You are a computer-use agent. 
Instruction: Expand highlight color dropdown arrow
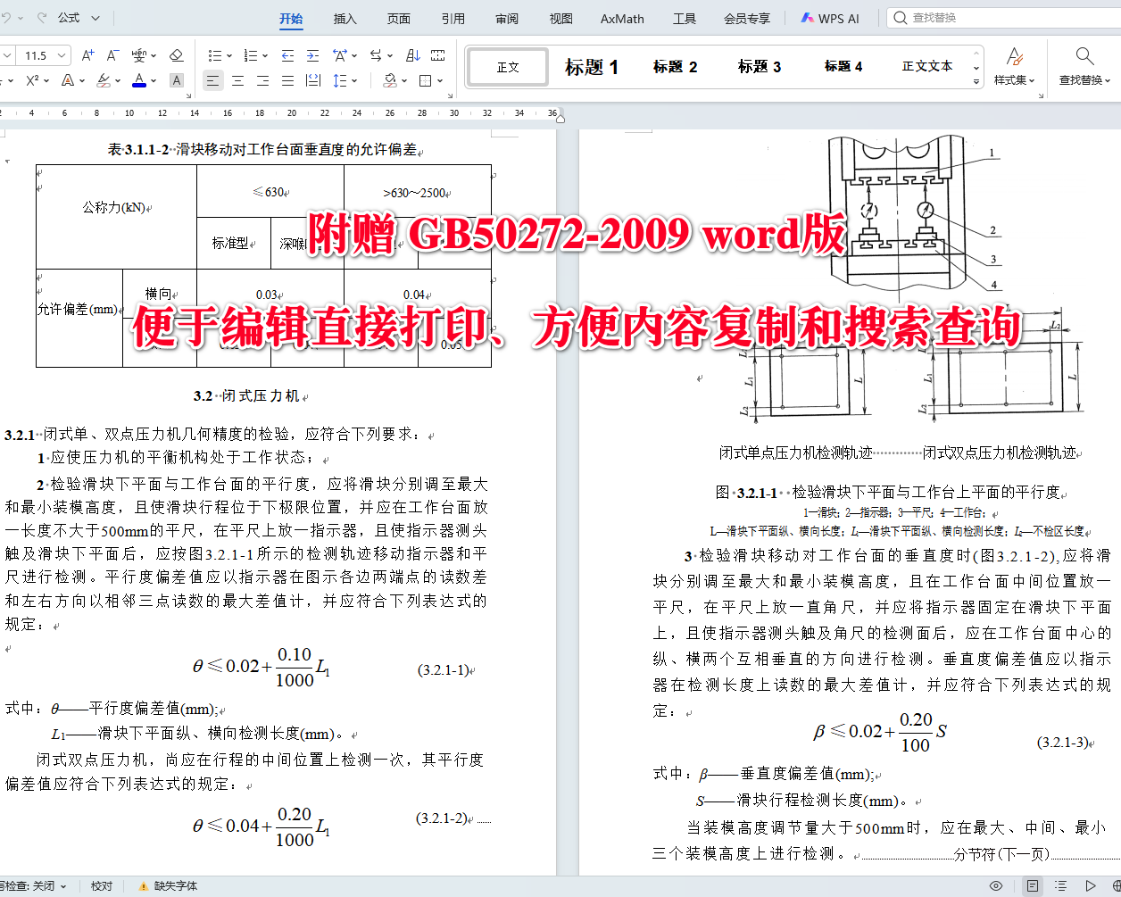pos(119,81)
